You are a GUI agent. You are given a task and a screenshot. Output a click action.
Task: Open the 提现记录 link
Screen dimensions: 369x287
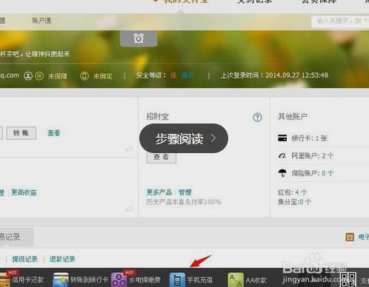24,259
